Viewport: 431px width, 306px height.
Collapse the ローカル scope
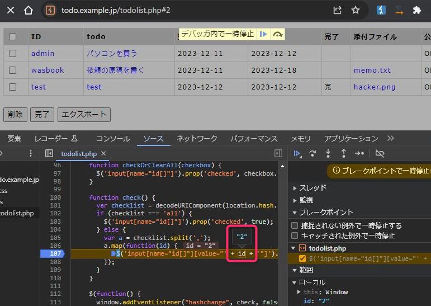295,283
